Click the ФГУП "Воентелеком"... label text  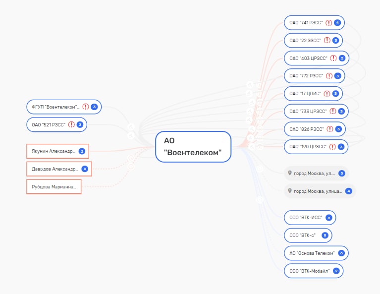(56, 107)
